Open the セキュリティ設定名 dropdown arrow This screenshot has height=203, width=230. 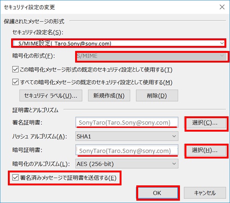click(222, 43)
